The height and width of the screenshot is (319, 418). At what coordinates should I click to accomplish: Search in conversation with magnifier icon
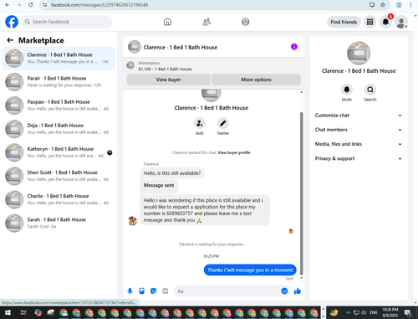click(x=370, y=90)
